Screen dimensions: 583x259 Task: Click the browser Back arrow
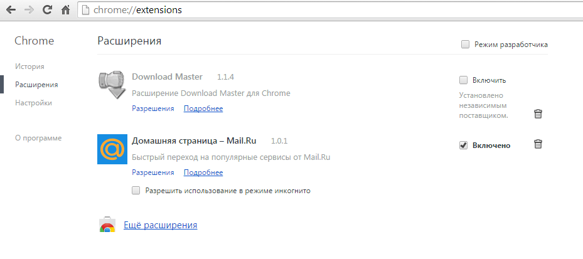(x=11, y=11)
